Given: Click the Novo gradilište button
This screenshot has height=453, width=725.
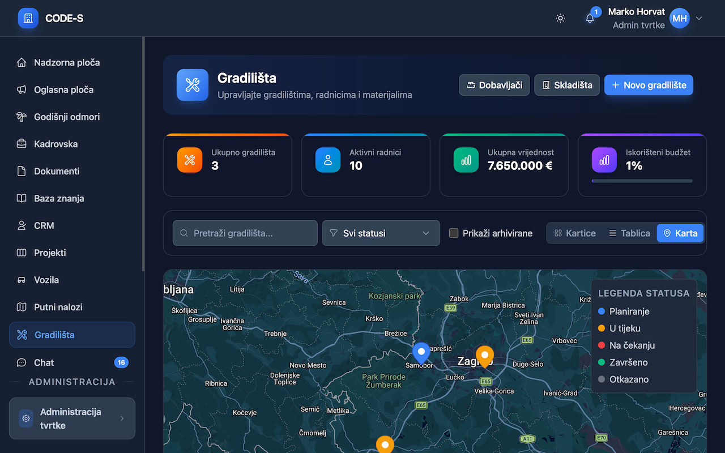Looking at the screenshot, I should tap(649, 85).
